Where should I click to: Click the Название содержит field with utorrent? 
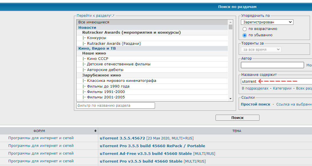276,81
